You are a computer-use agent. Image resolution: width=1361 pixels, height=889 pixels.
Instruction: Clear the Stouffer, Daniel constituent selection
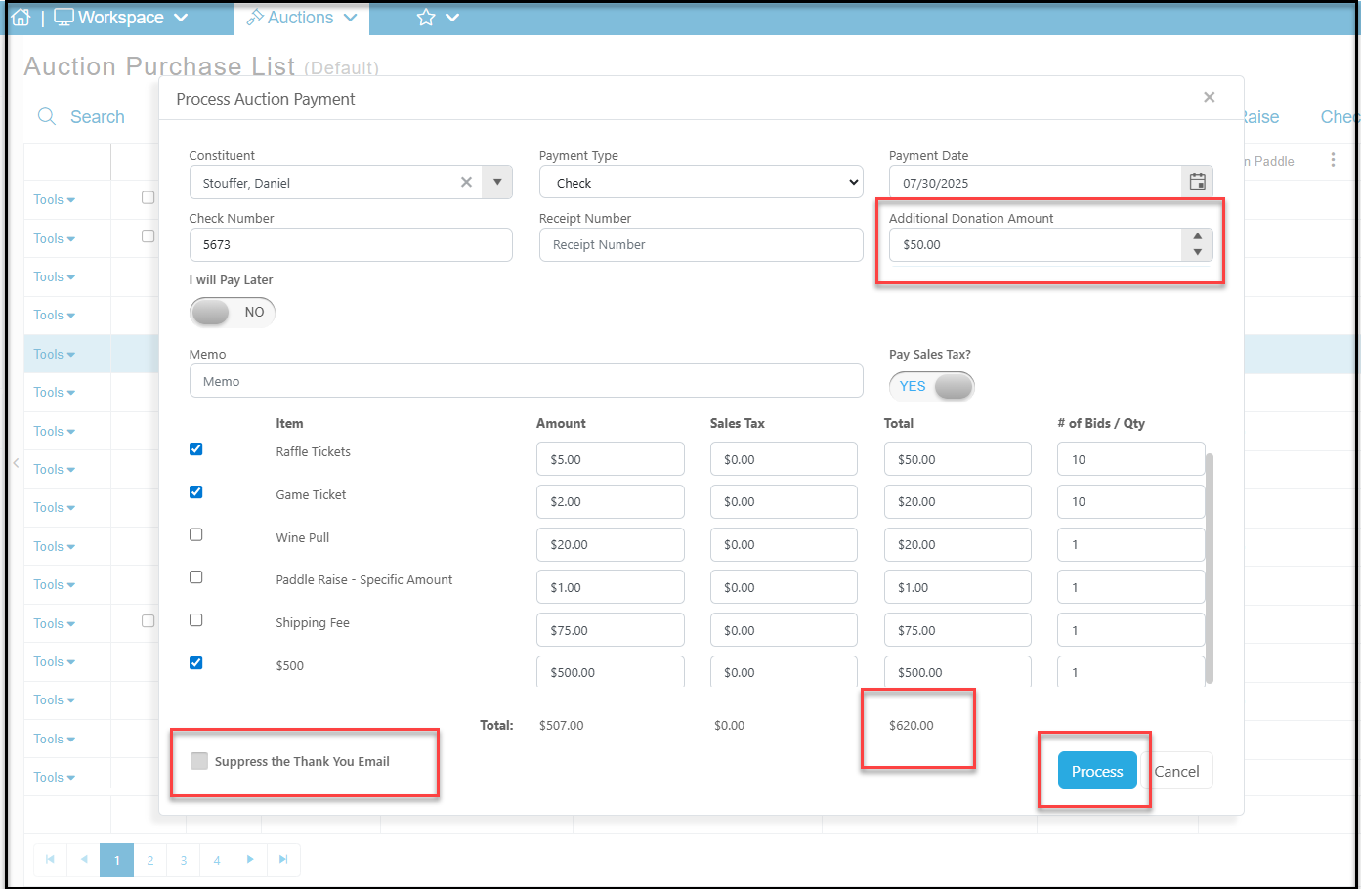(466, 182)
